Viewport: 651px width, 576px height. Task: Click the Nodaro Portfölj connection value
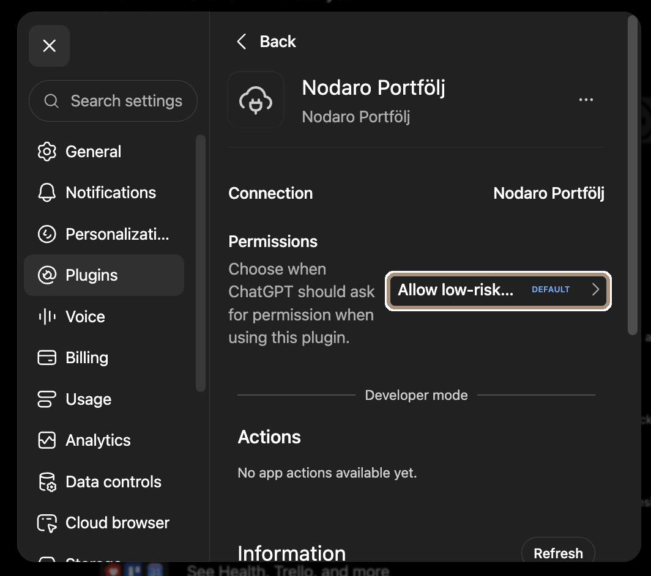click(x=549, y=193)
